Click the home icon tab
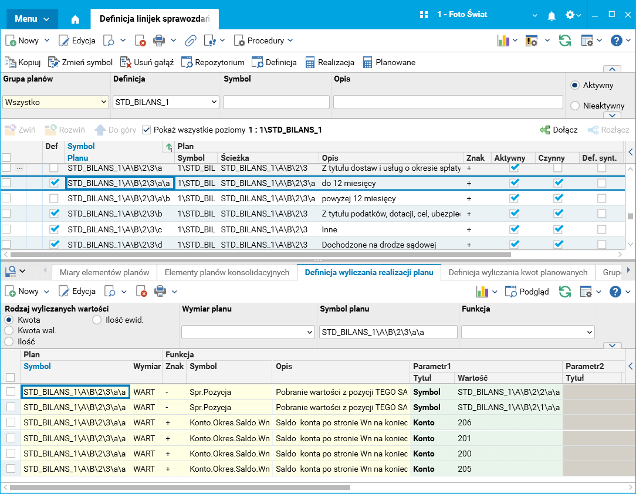The image size is (636, 494). (x=75, y=19)
